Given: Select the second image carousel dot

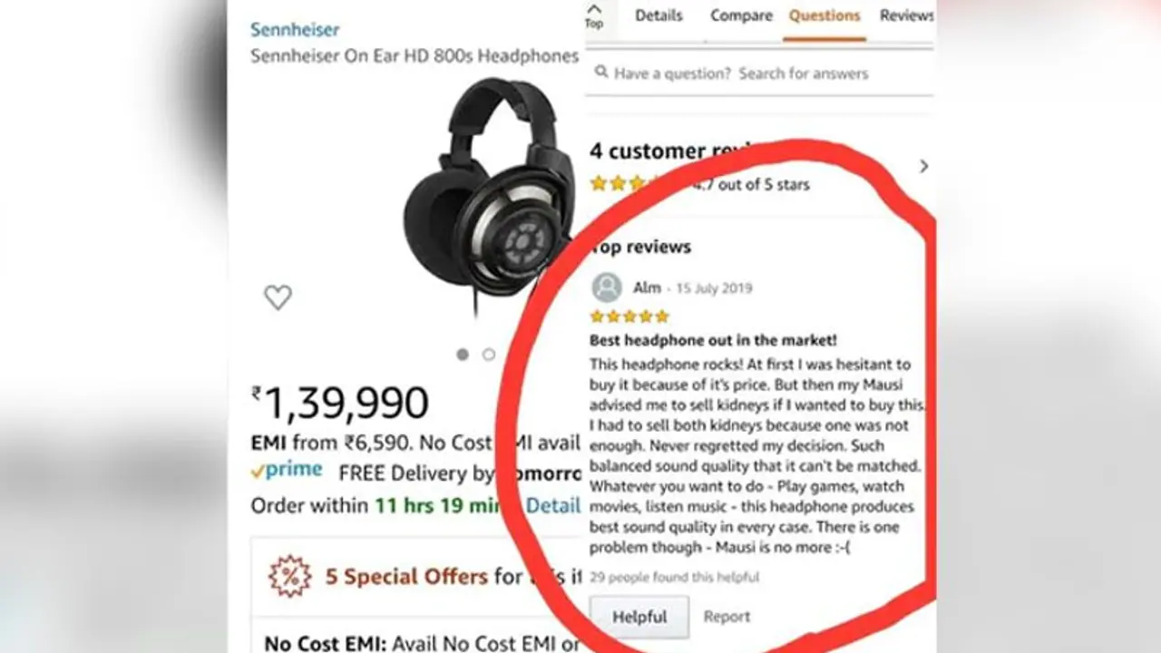Looking at the screenshot, I should (489, 355).
